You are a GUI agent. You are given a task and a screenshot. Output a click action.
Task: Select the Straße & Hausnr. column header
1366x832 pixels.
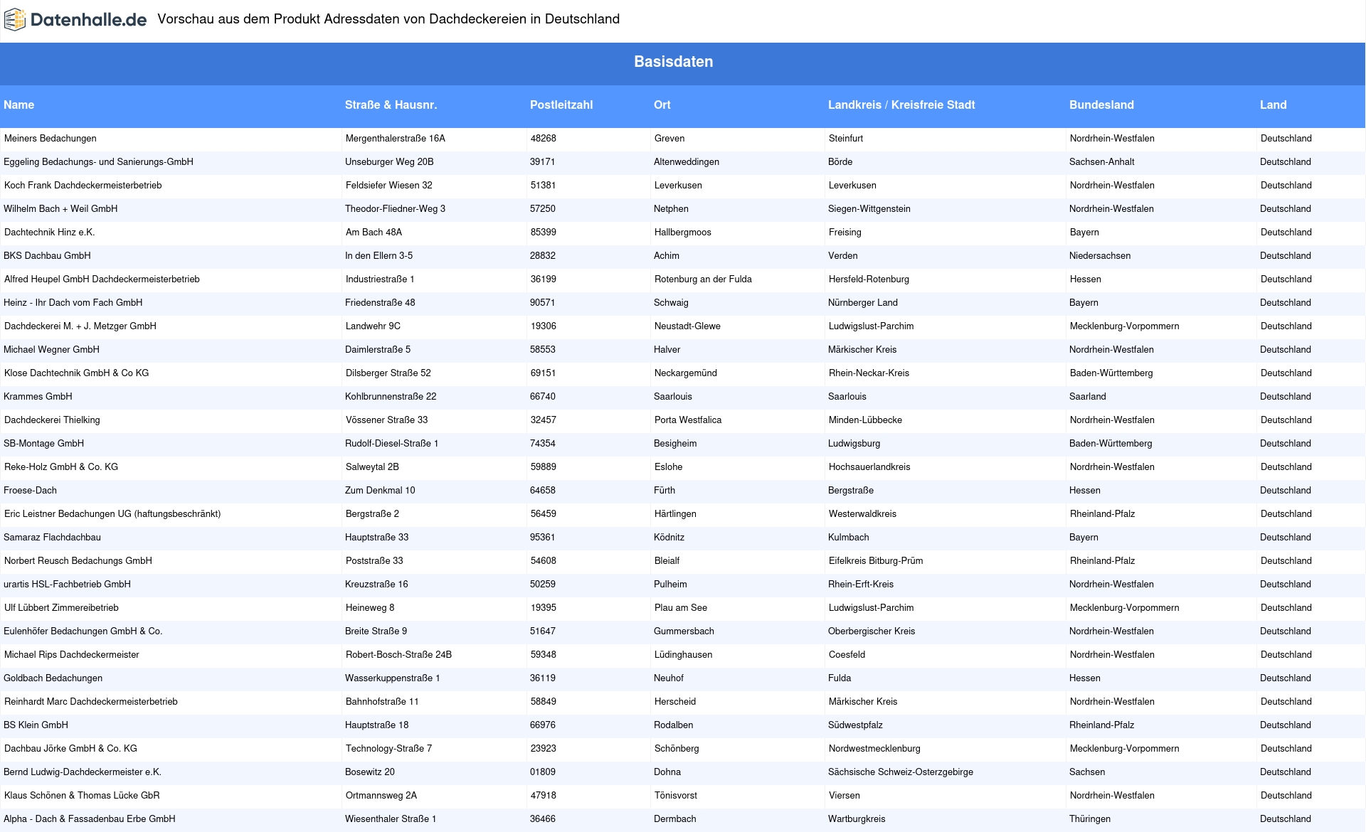pyautogui.click(x=391, y=105)
